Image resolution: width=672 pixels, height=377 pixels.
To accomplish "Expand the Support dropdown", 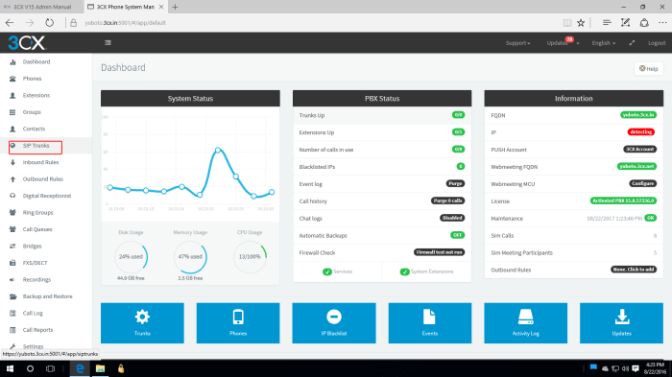I will 517,43.
